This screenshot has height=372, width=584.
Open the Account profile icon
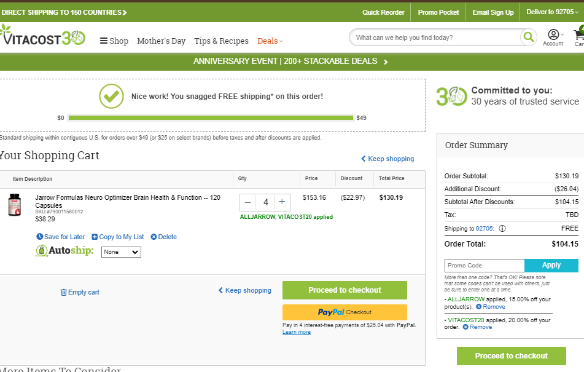point(553,38)
